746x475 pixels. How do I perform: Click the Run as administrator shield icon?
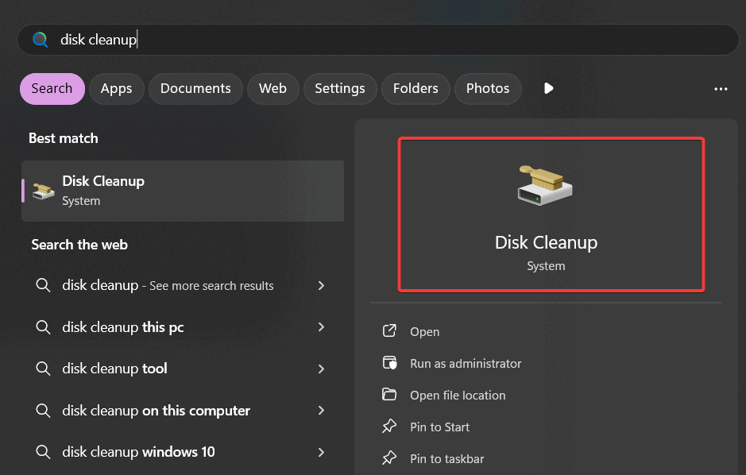point(389,363)
